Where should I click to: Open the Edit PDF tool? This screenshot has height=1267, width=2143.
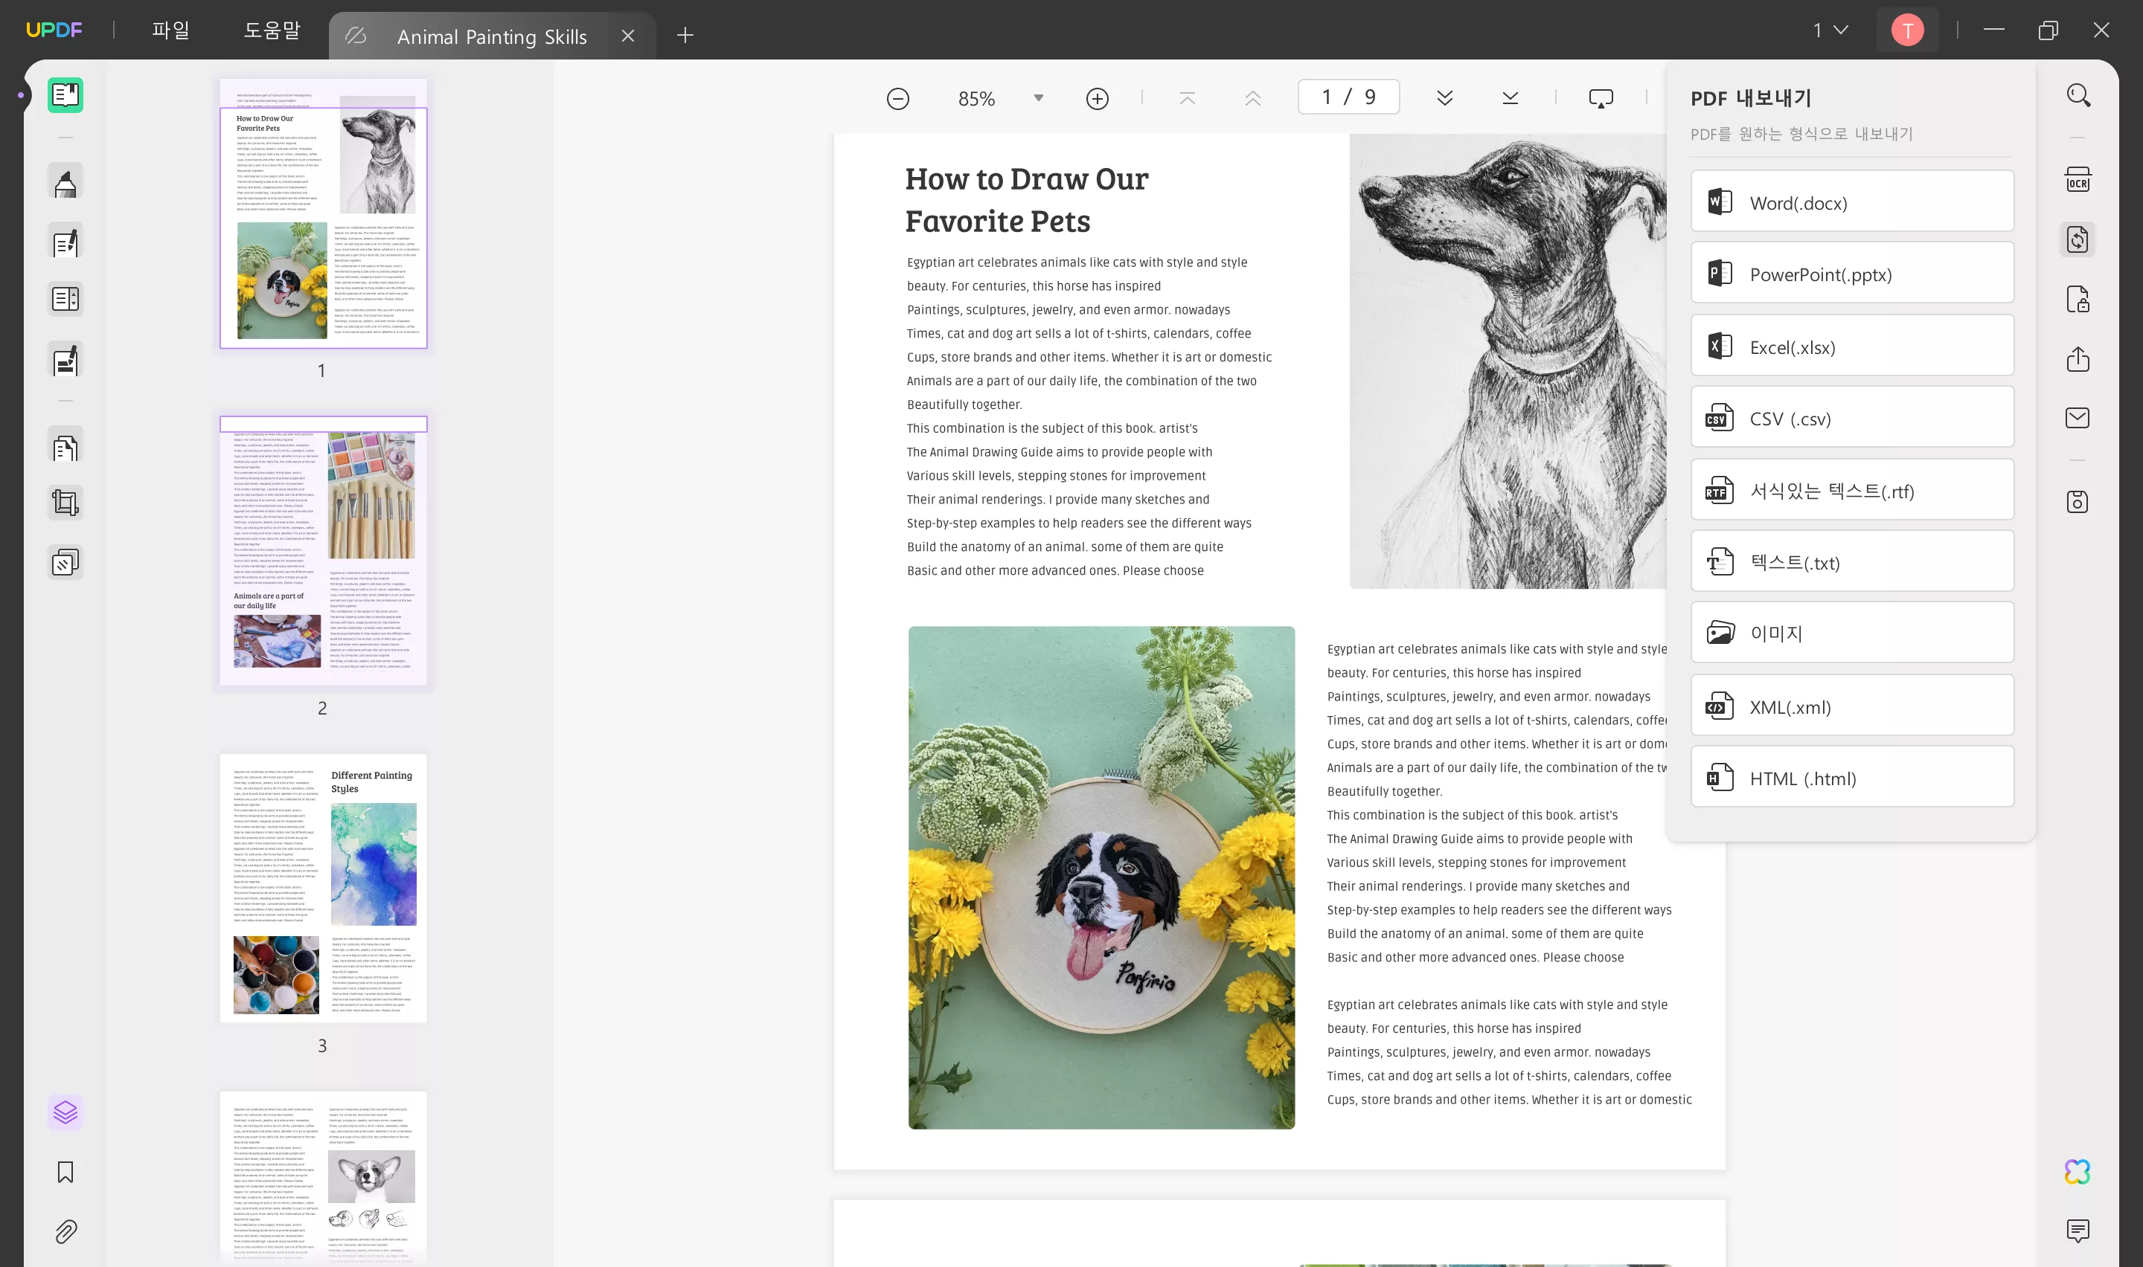pyautogui.click(x=65, y=242)
